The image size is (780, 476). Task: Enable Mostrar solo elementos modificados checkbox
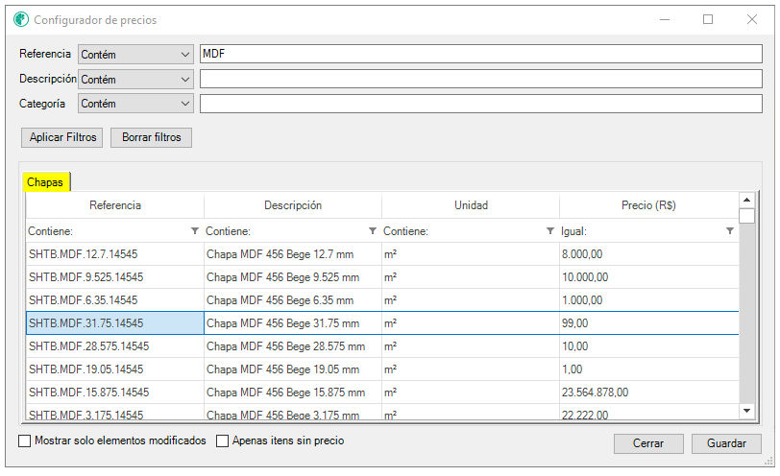point(24,441)
